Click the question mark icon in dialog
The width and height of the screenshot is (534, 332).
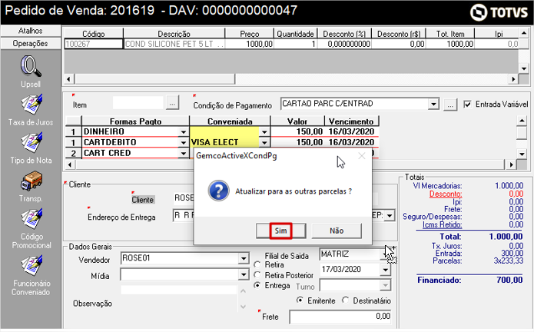[x=218, y=191]
